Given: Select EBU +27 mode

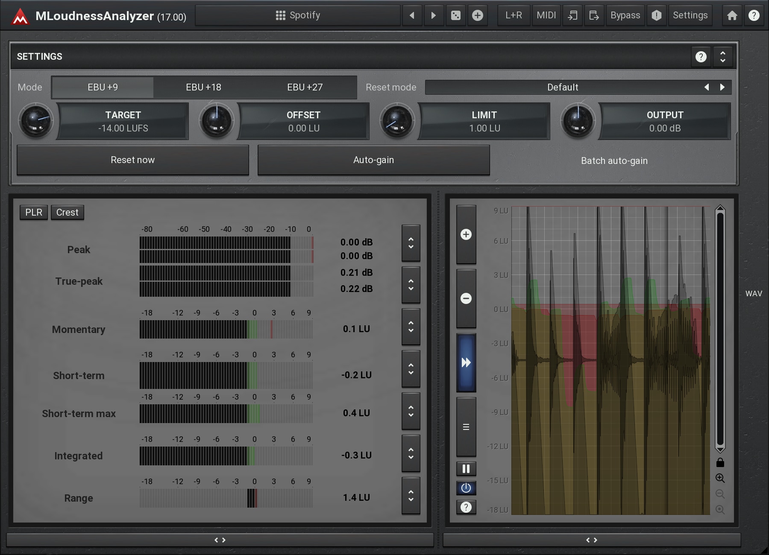Looking at the screenshot, I should 305,88.
